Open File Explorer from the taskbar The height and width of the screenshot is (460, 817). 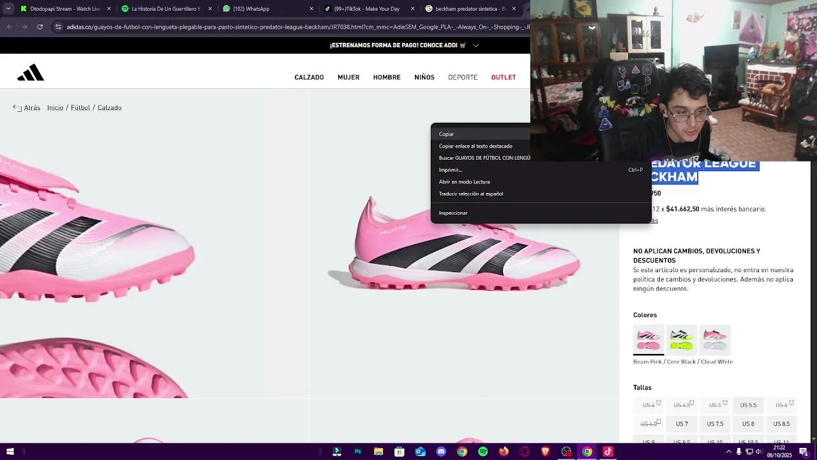[x=379, y=452]
